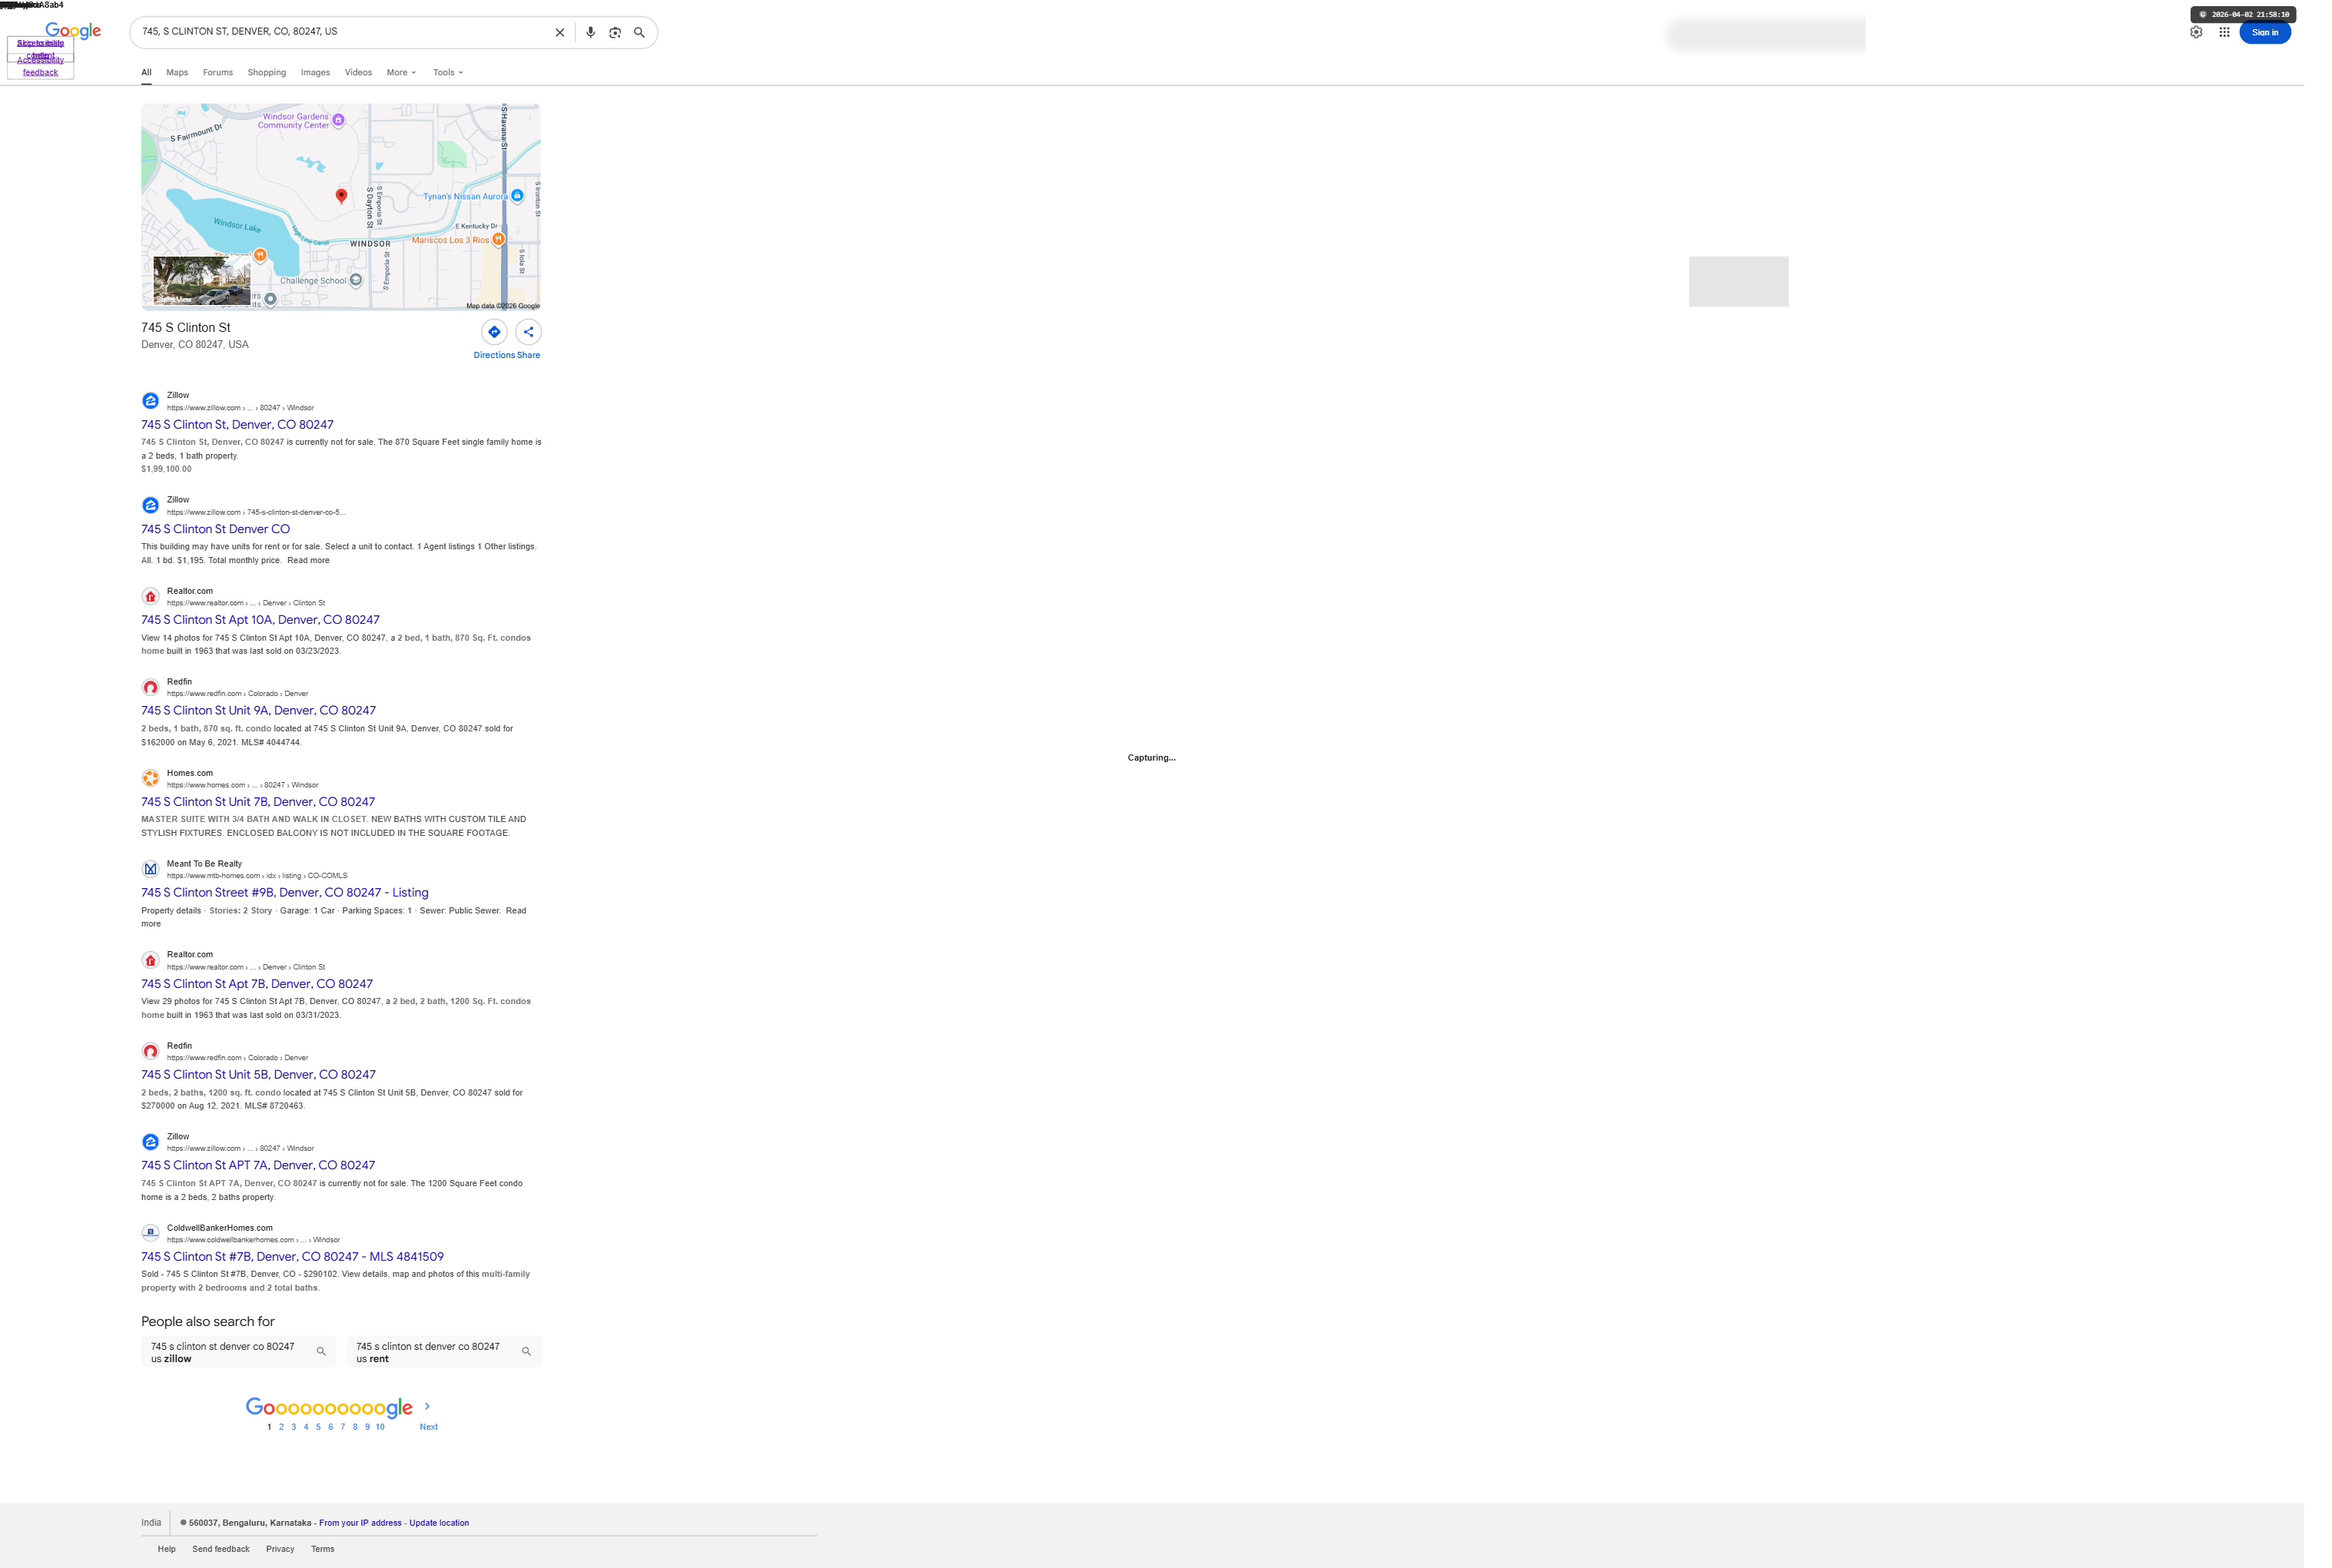The width and height of the screenshot is (2332, 1568).
Task: Click Zillow favicon on first result
Action: pos(150,401)
